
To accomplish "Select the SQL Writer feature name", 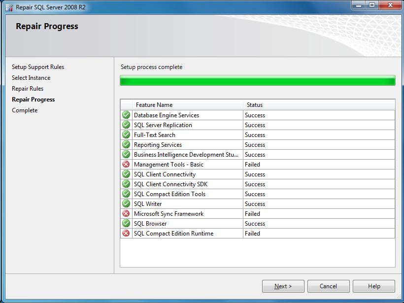I will (x=148, y=204).
